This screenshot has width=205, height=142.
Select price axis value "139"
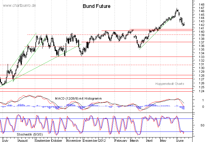[x=201, y=35]
